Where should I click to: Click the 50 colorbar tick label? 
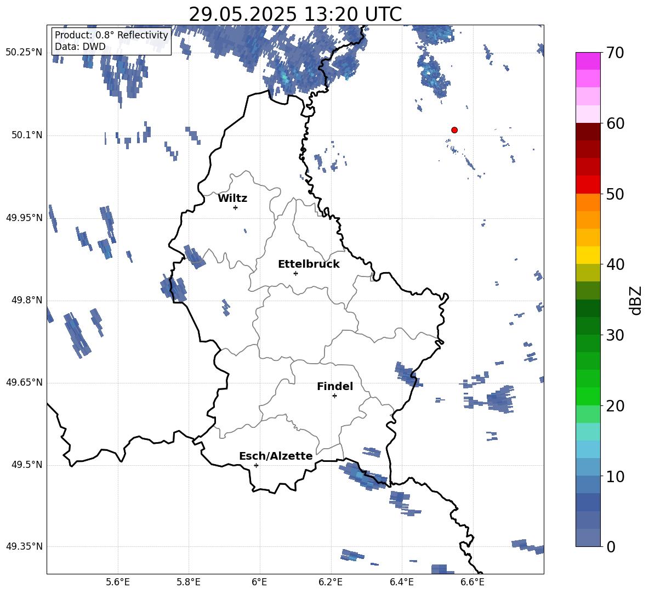(615, 194)
